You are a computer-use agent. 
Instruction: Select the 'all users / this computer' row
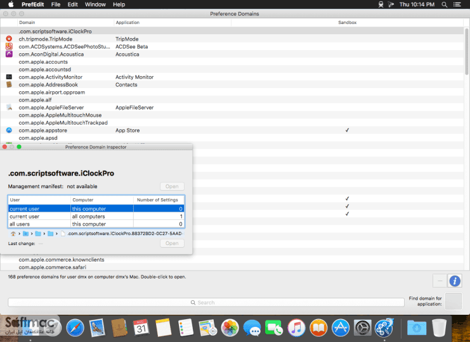pyautogui.click(x=96, y=224)
